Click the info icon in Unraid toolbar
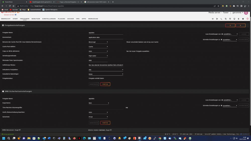 coord(243,19)
